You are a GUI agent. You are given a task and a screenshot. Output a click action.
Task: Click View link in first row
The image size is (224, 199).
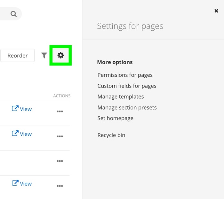22,109
